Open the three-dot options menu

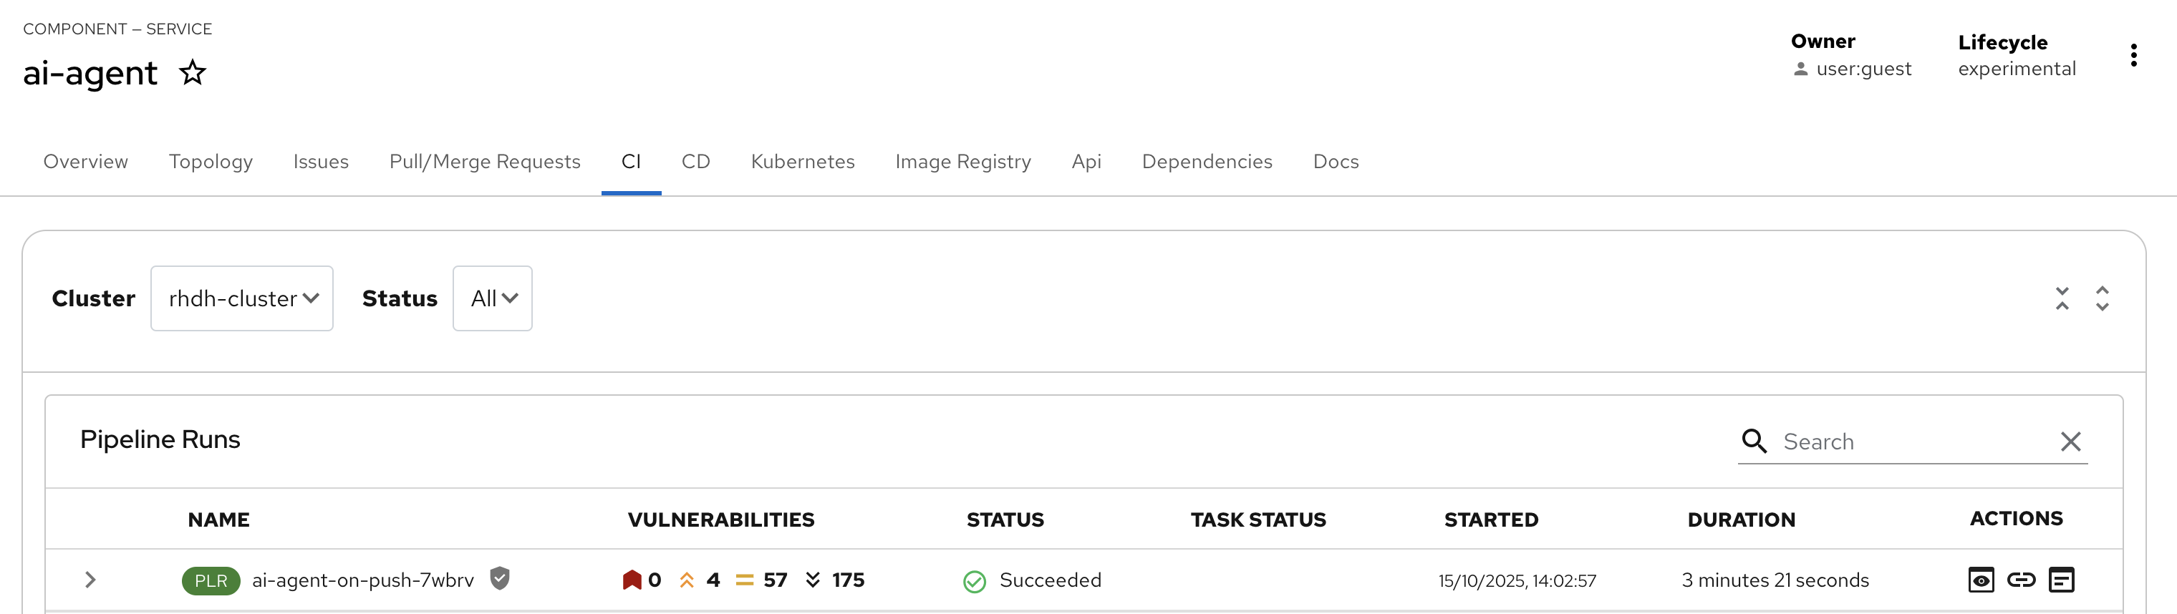point(2133,56)
